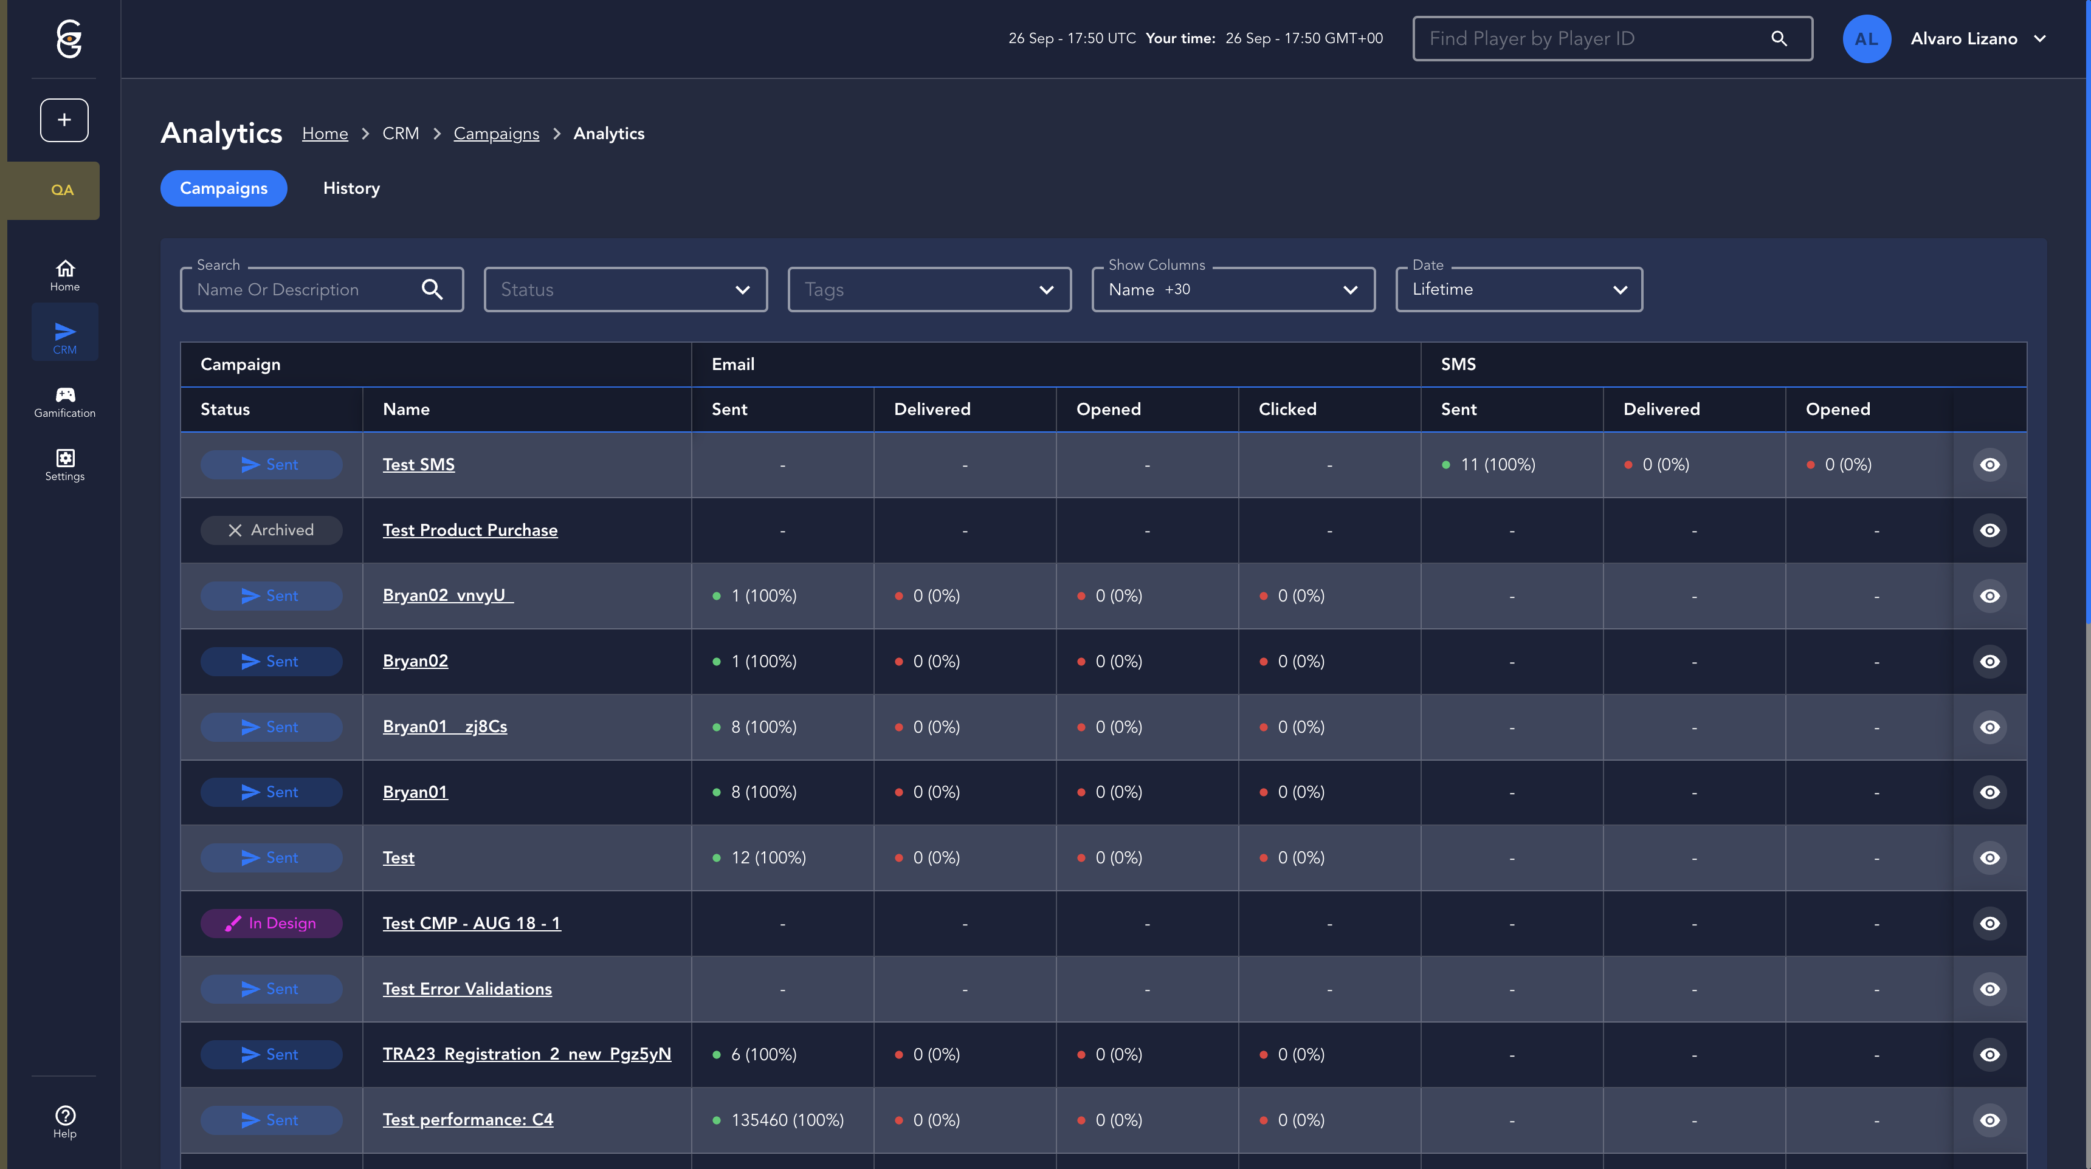Open the Tags filter dropdown
The height and width of the screenshot is (1169, 2091).
[x=929, y=290]
